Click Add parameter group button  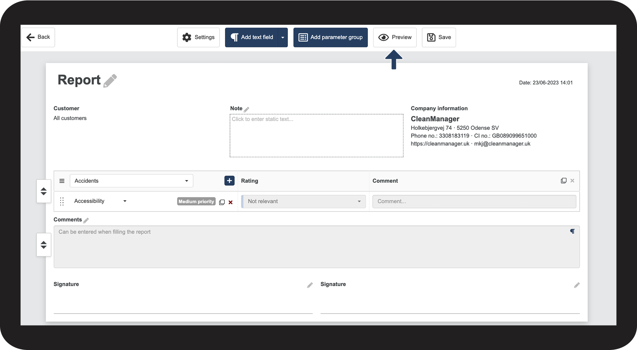point(331,37)
